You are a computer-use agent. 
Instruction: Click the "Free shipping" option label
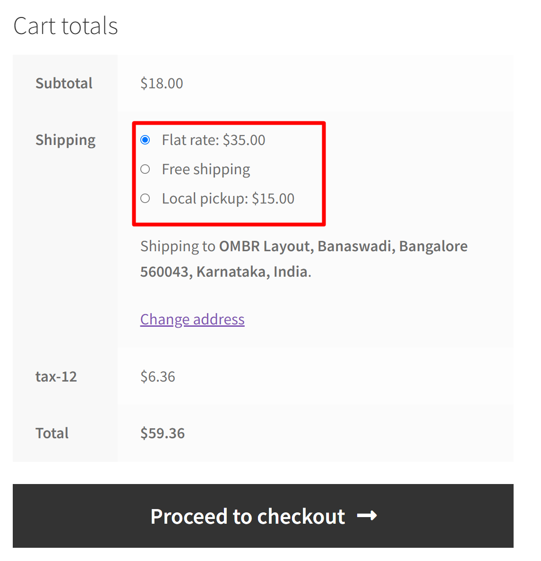click(x=206, y=170)
